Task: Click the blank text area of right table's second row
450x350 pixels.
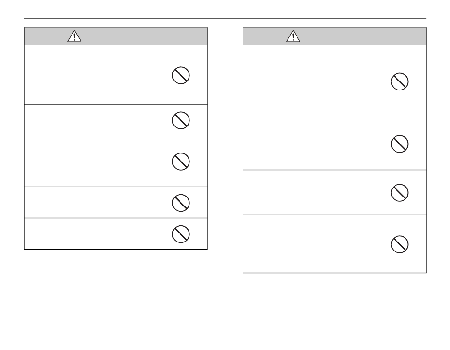Action: pos(315,144)
